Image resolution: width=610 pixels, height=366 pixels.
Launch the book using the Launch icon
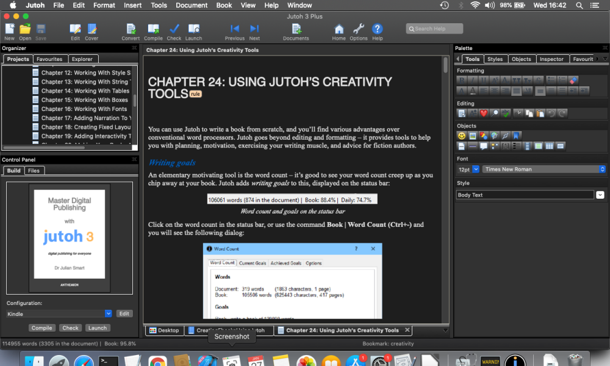click(195, 29)
